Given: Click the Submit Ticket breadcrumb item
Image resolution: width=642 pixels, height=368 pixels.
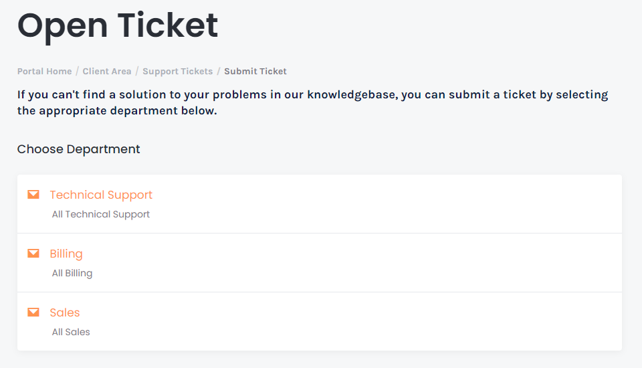Looking at the screenshot, I should [x=255, y=71].
